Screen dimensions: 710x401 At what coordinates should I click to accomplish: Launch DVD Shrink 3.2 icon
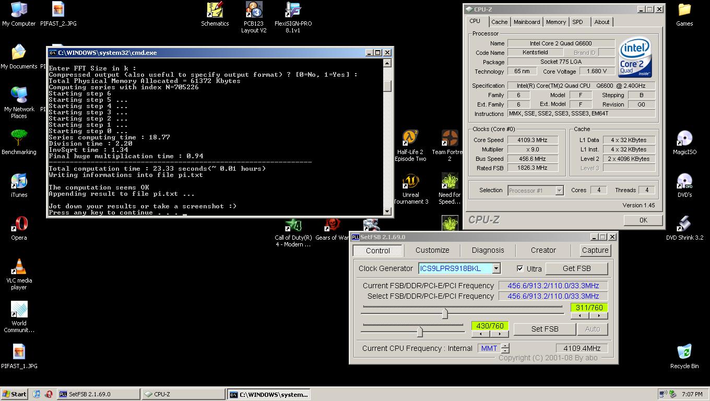[x=684, y=228]
